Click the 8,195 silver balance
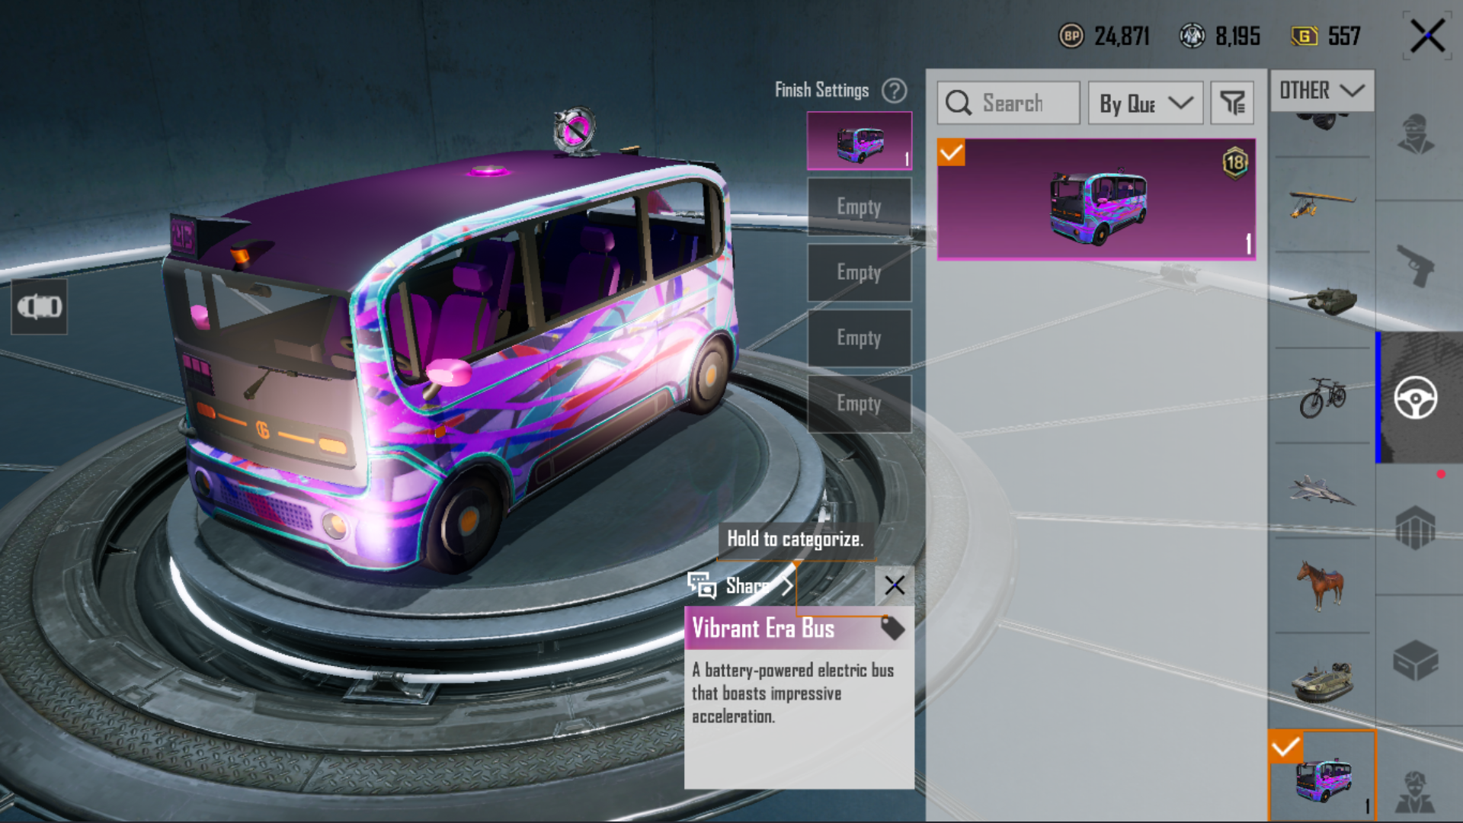The image size is (1463, 823). pyautogui.click(x=1237, y=36)
